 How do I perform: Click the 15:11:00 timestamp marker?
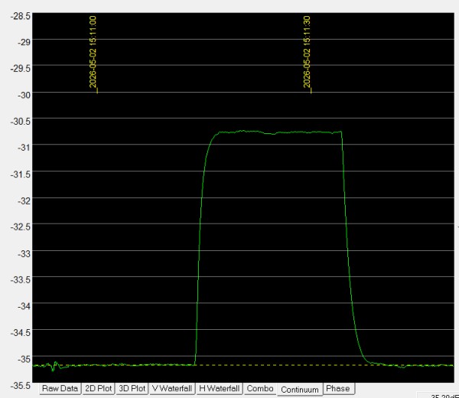pos(93,52)
